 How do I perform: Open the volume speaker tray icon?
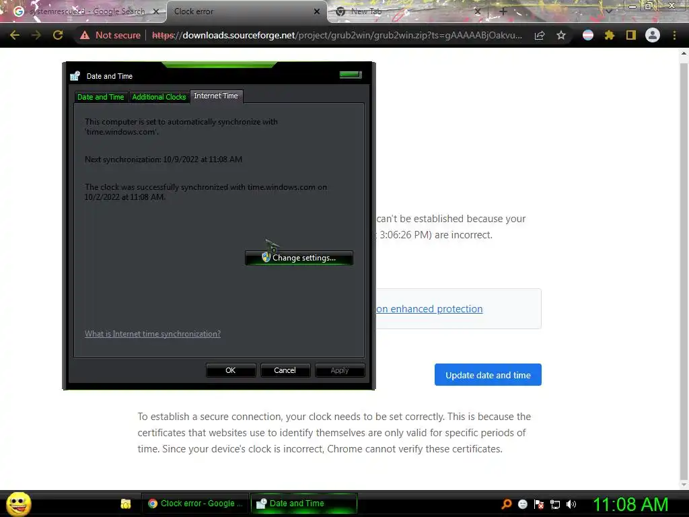click(x=571, y=504)
